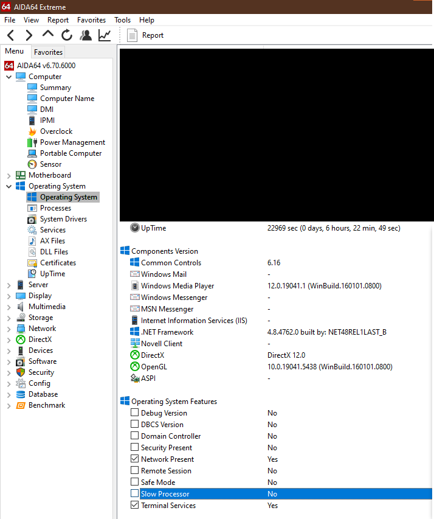Toggle the Remote Session checkbox
434x519 pixels.
[x=134, y=470]
